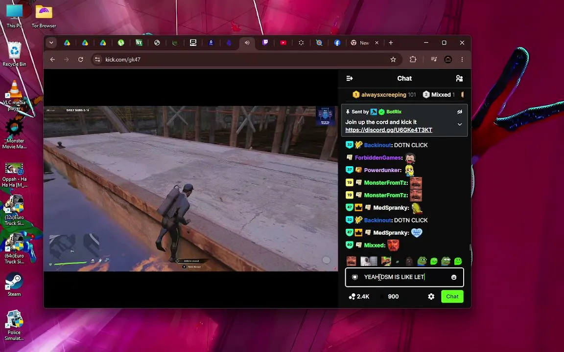Switch to the Twitch browser tab

click(265, 43)
